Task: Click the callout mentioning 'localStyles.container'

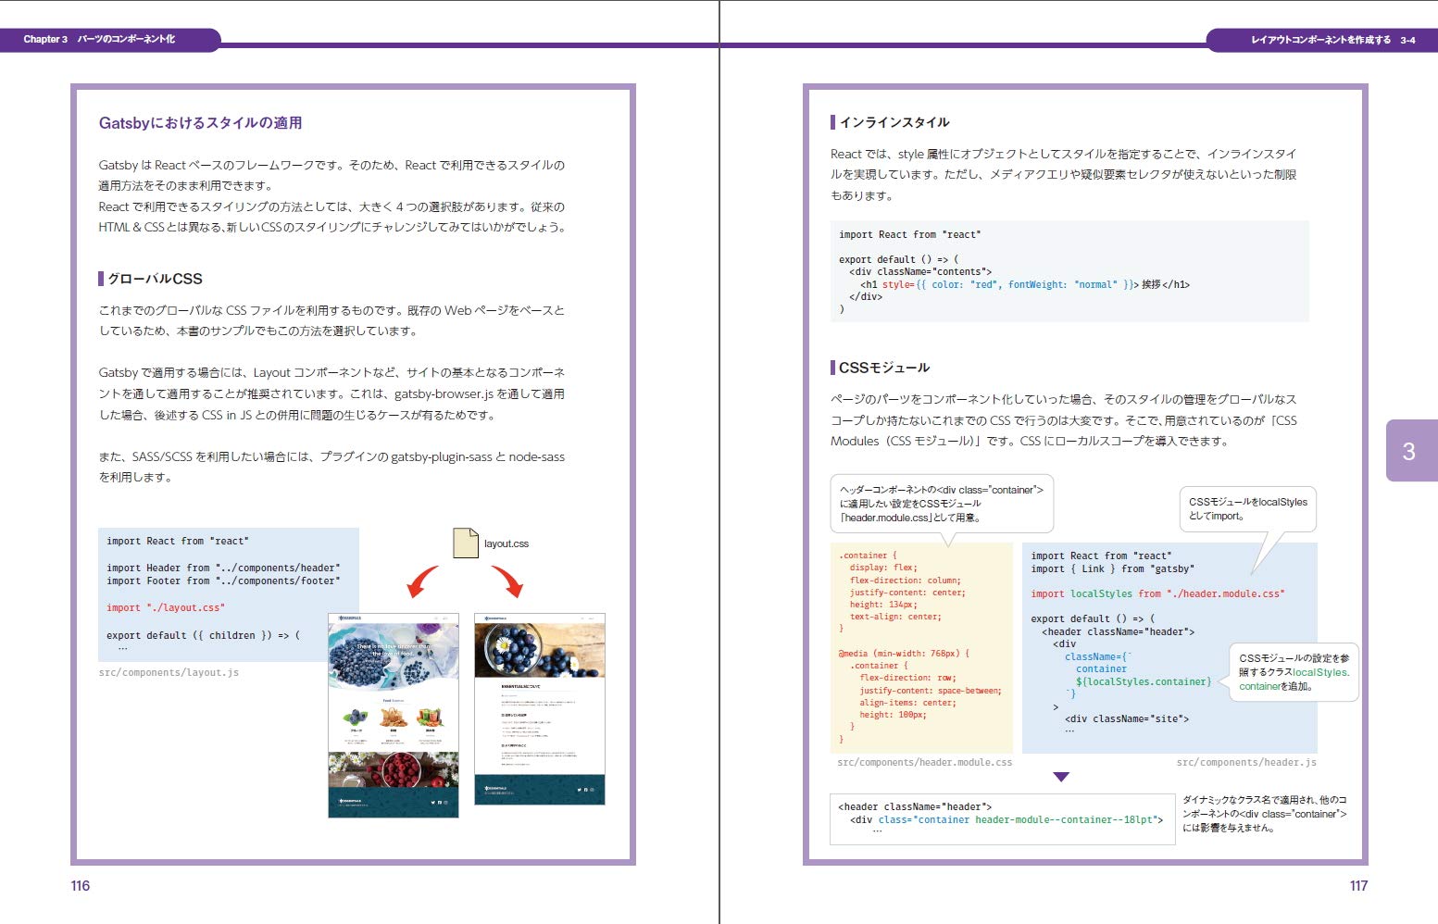Action: pyautogui.click(x=1294, y=672)
